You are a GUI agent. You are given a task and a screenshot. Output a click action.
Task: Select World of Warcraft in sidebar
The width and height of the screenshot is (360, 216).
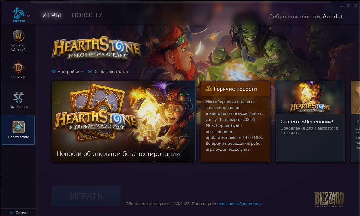19,41
